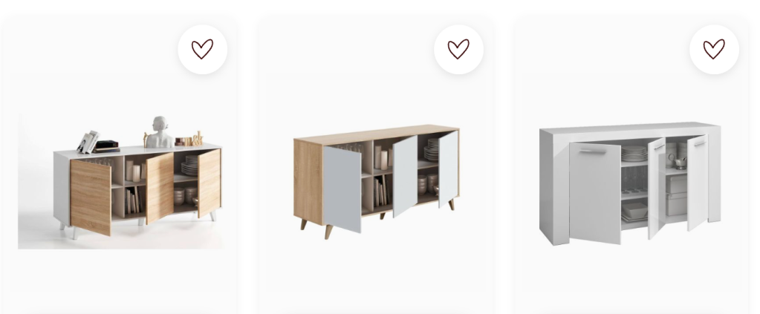
Task: Select the stacked plates inside the middle sideboard
Action: (x=431, y=150)
